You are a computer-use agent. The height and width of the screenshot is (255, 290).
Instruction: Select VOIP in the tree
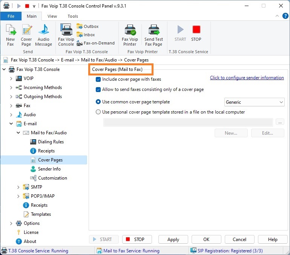29,78
